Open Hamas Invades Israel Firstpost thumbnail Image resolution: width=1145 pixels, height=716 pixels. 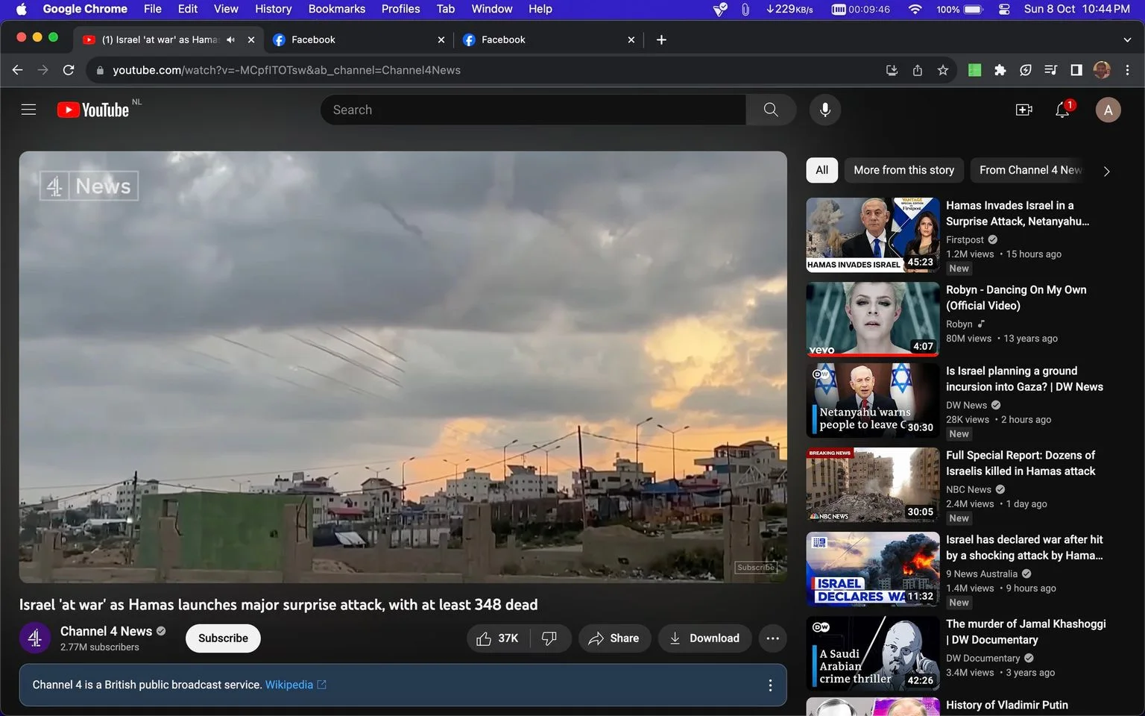873,235
